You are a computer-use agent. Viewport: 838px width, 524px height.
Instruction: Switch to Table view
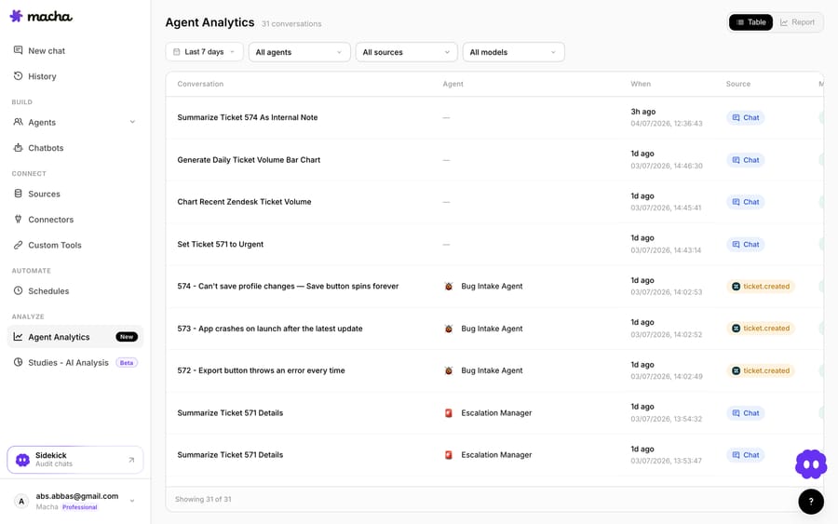point(750,22)
